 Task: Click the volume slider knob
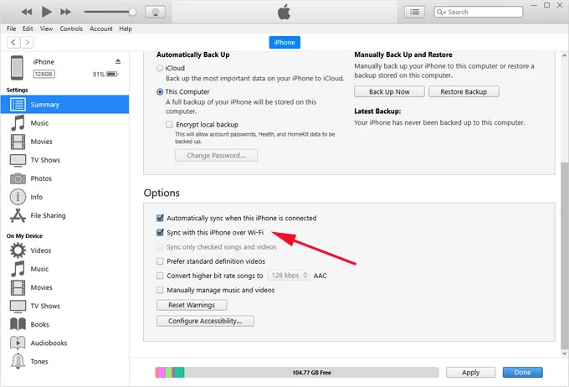point(131,12)
